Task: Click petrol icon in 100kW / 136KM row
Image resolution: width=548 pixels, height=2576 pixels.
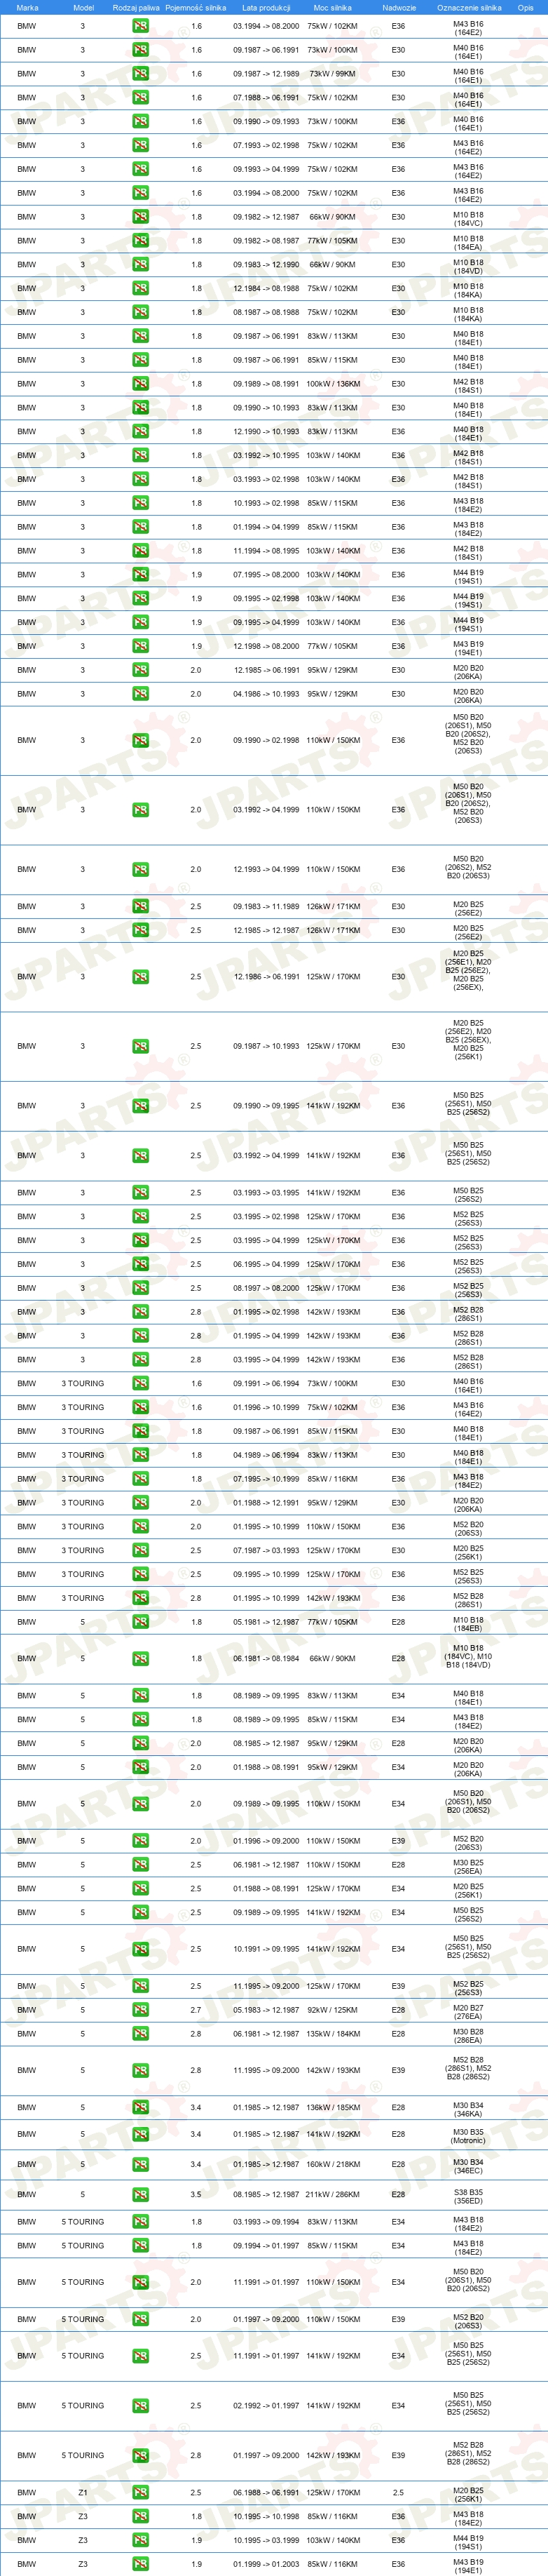Action: (141, 384)
